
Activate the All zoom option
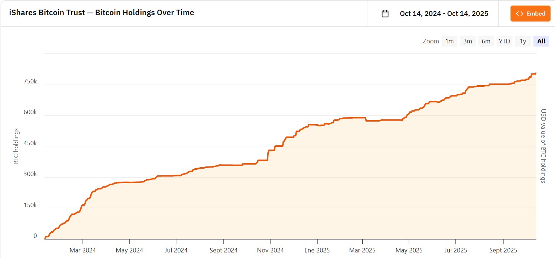click(541, 41)
